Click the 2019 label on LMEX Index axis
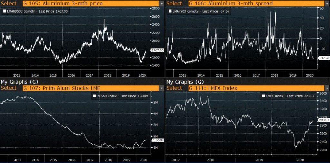Image resolution: width=330 pixels, height=163 pixels. 259,159
